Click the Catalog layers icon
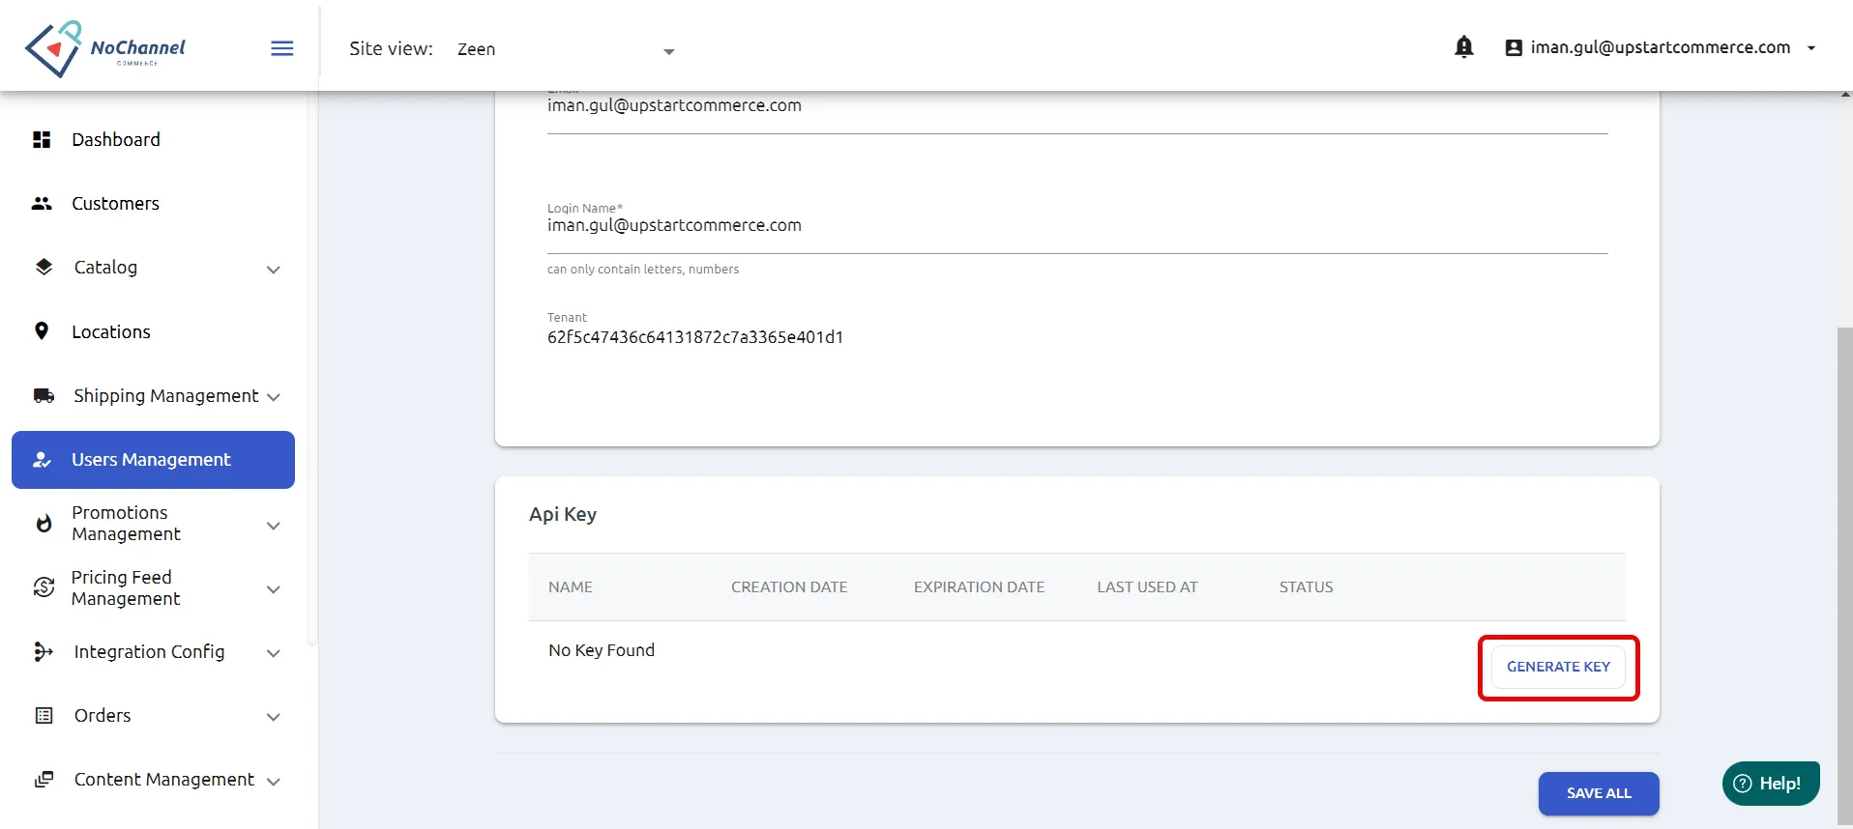 point(44,268)
